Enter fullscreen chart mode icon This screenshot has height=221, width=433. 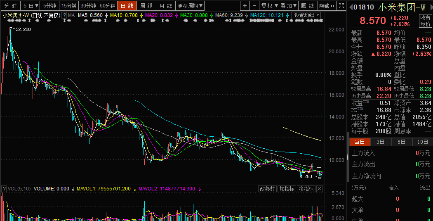coord(341,6)
